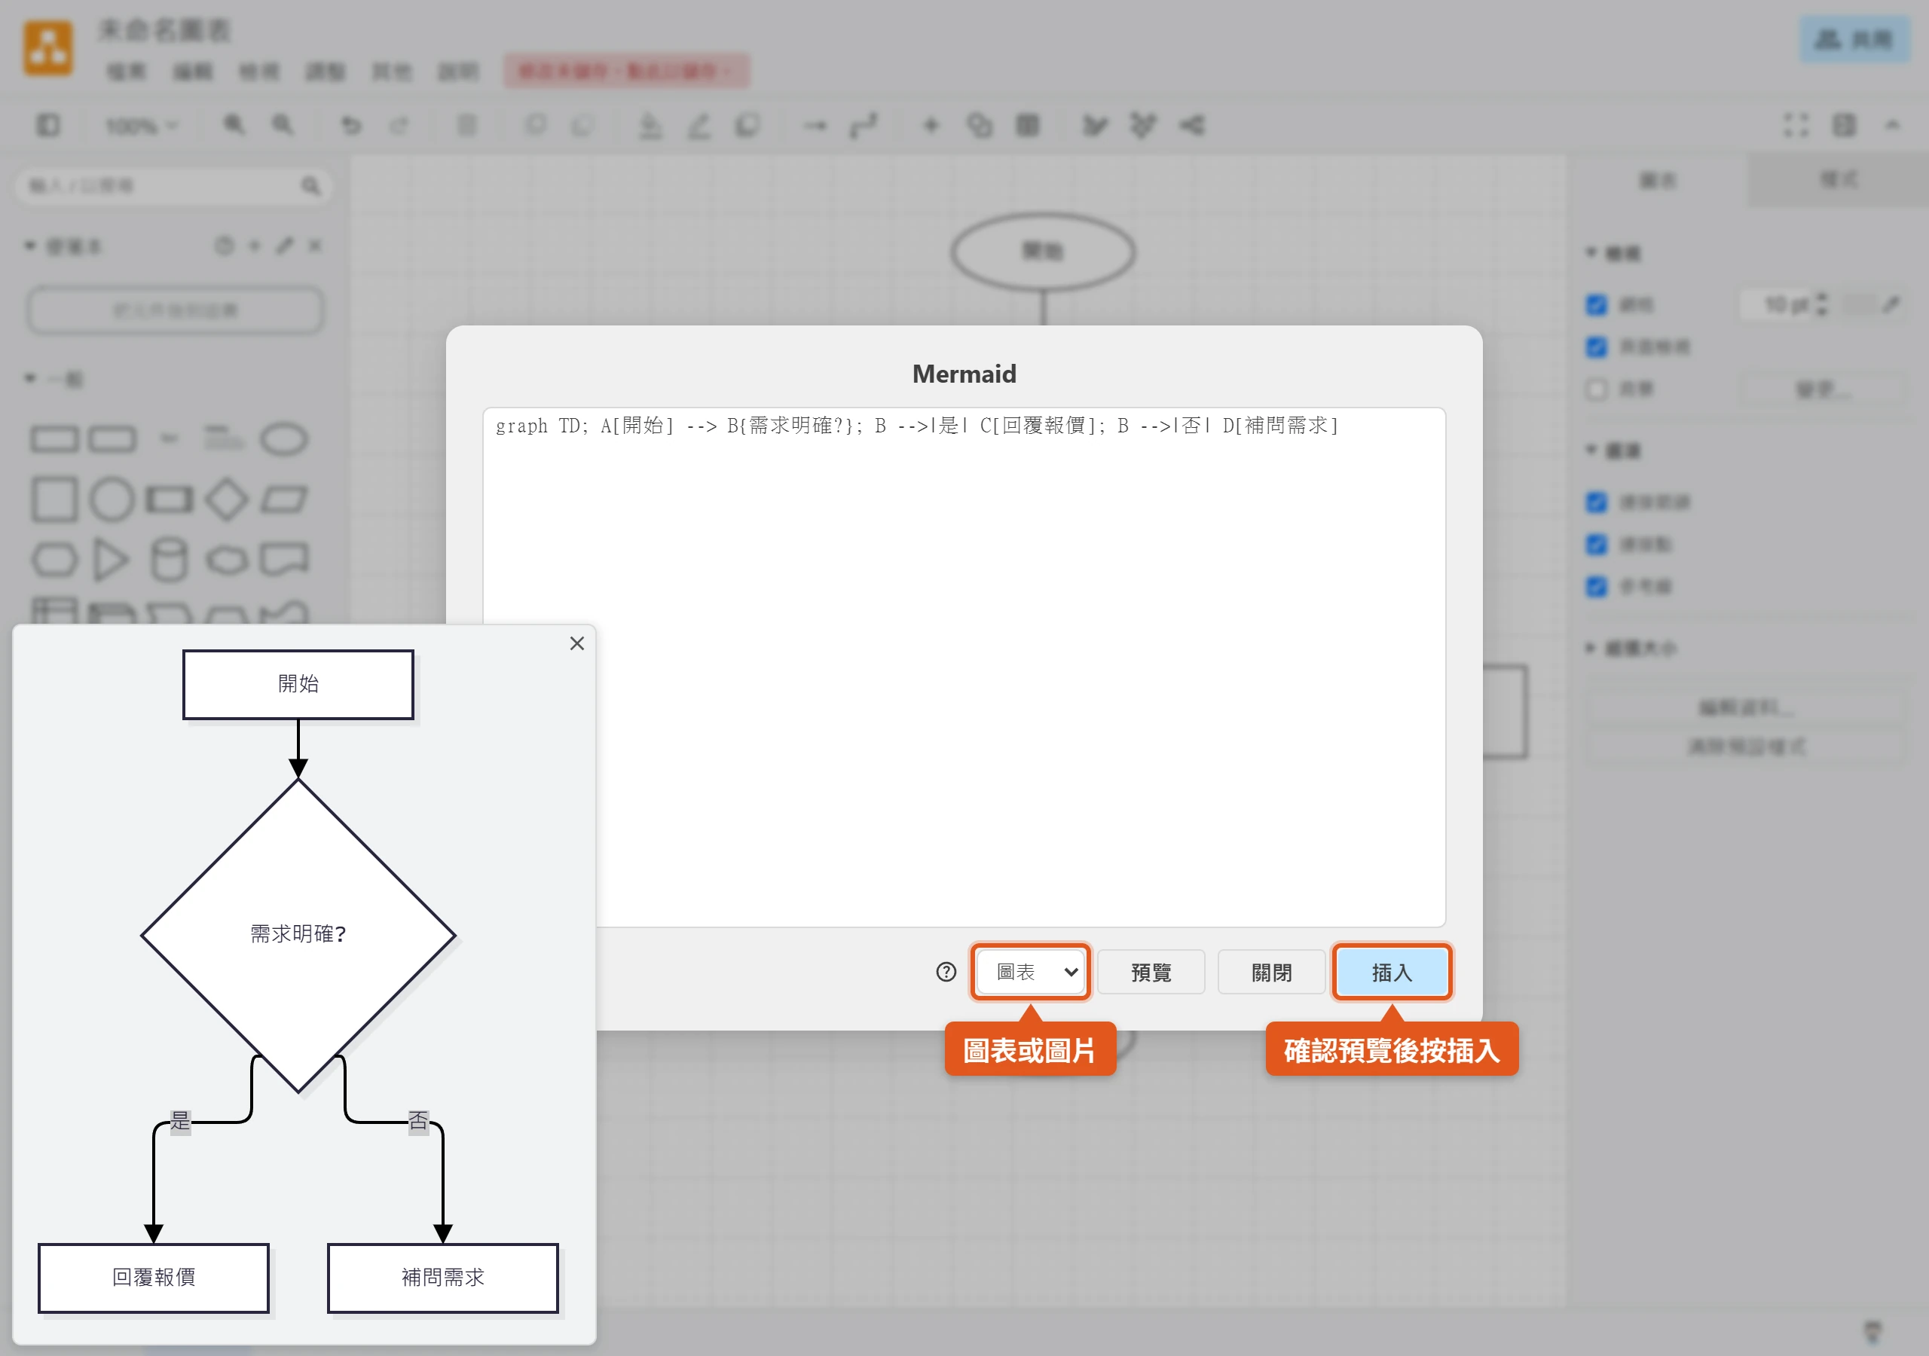Click the shadow toolbar icon
Viewport: 1929px width, 1356px height.
coord(747,126)
